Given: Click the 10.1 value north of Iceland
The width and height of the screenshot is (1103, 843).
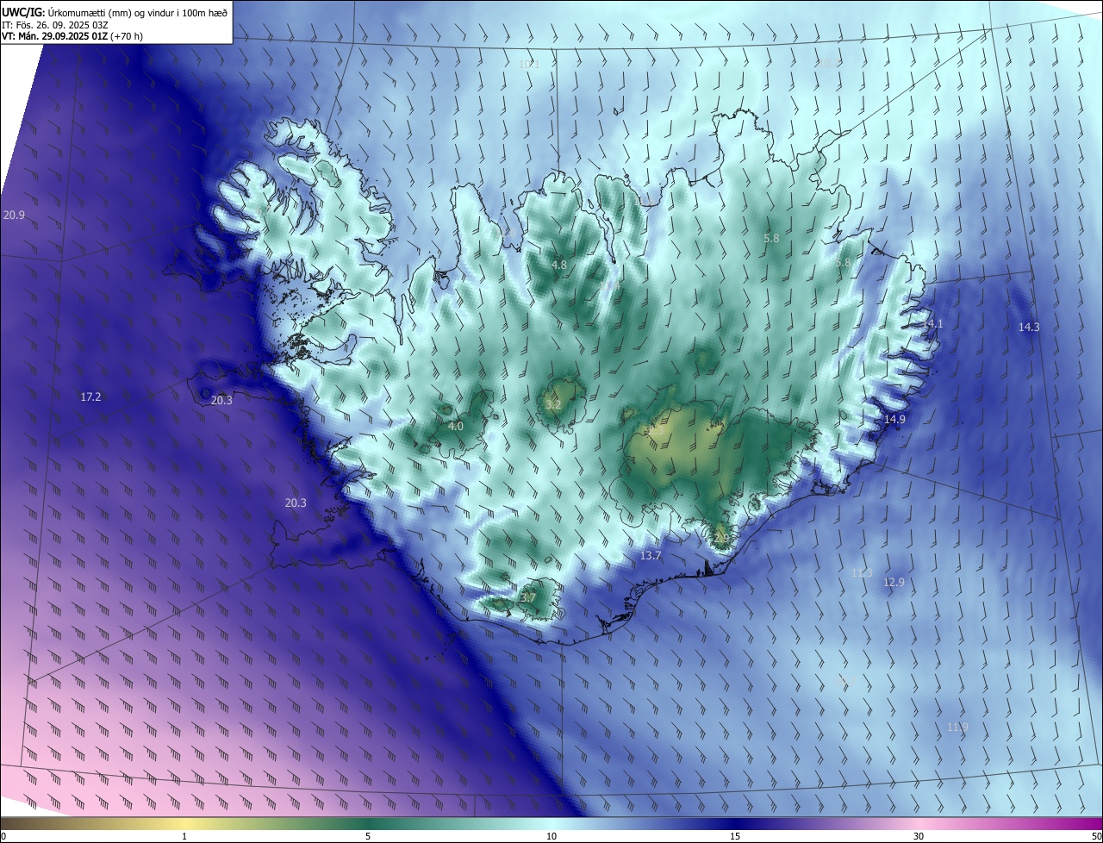Looking at the screenshot, I should tap(529, 65).
